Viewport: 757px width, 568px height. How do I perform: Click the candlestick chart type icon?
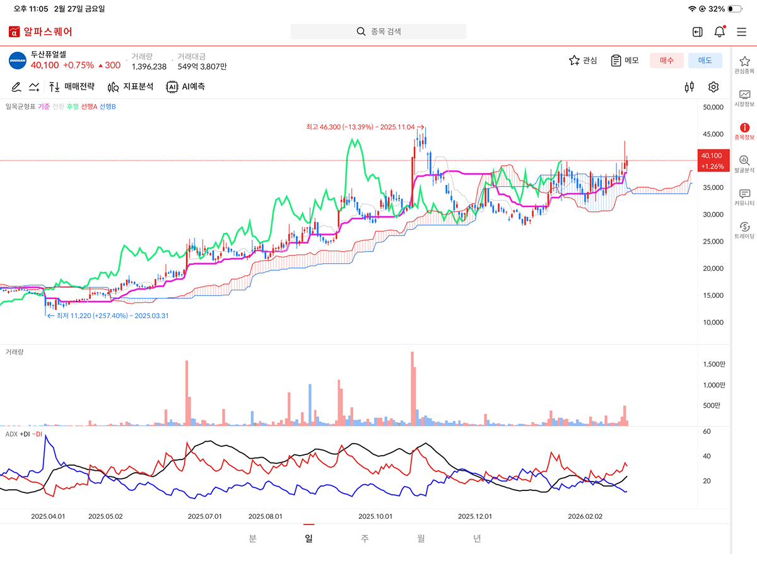(690, 87)
